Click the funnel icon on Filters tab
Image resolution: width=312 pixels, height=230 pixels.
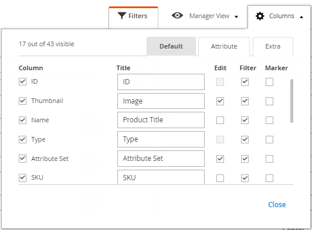coord(121,16)
